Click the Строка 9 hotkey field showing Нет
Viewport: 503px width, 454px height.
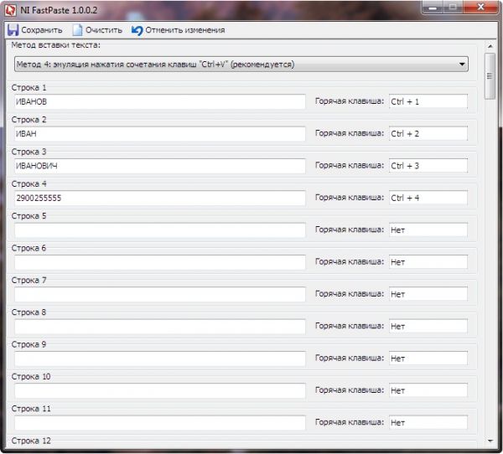(428, 358)
